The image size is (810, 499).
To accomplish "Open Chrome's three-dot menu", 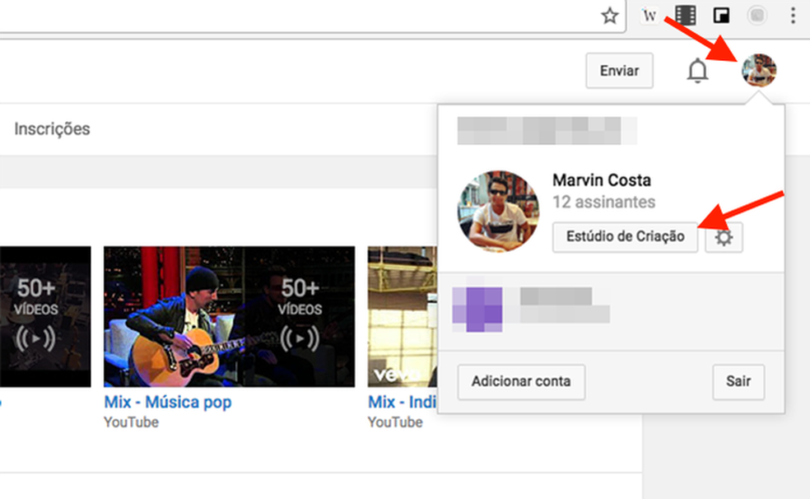I will pos(794,15).
